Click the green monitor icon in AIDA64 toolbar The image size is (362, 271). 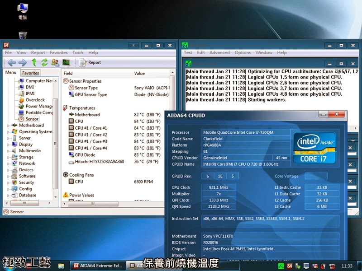[66, 62]
